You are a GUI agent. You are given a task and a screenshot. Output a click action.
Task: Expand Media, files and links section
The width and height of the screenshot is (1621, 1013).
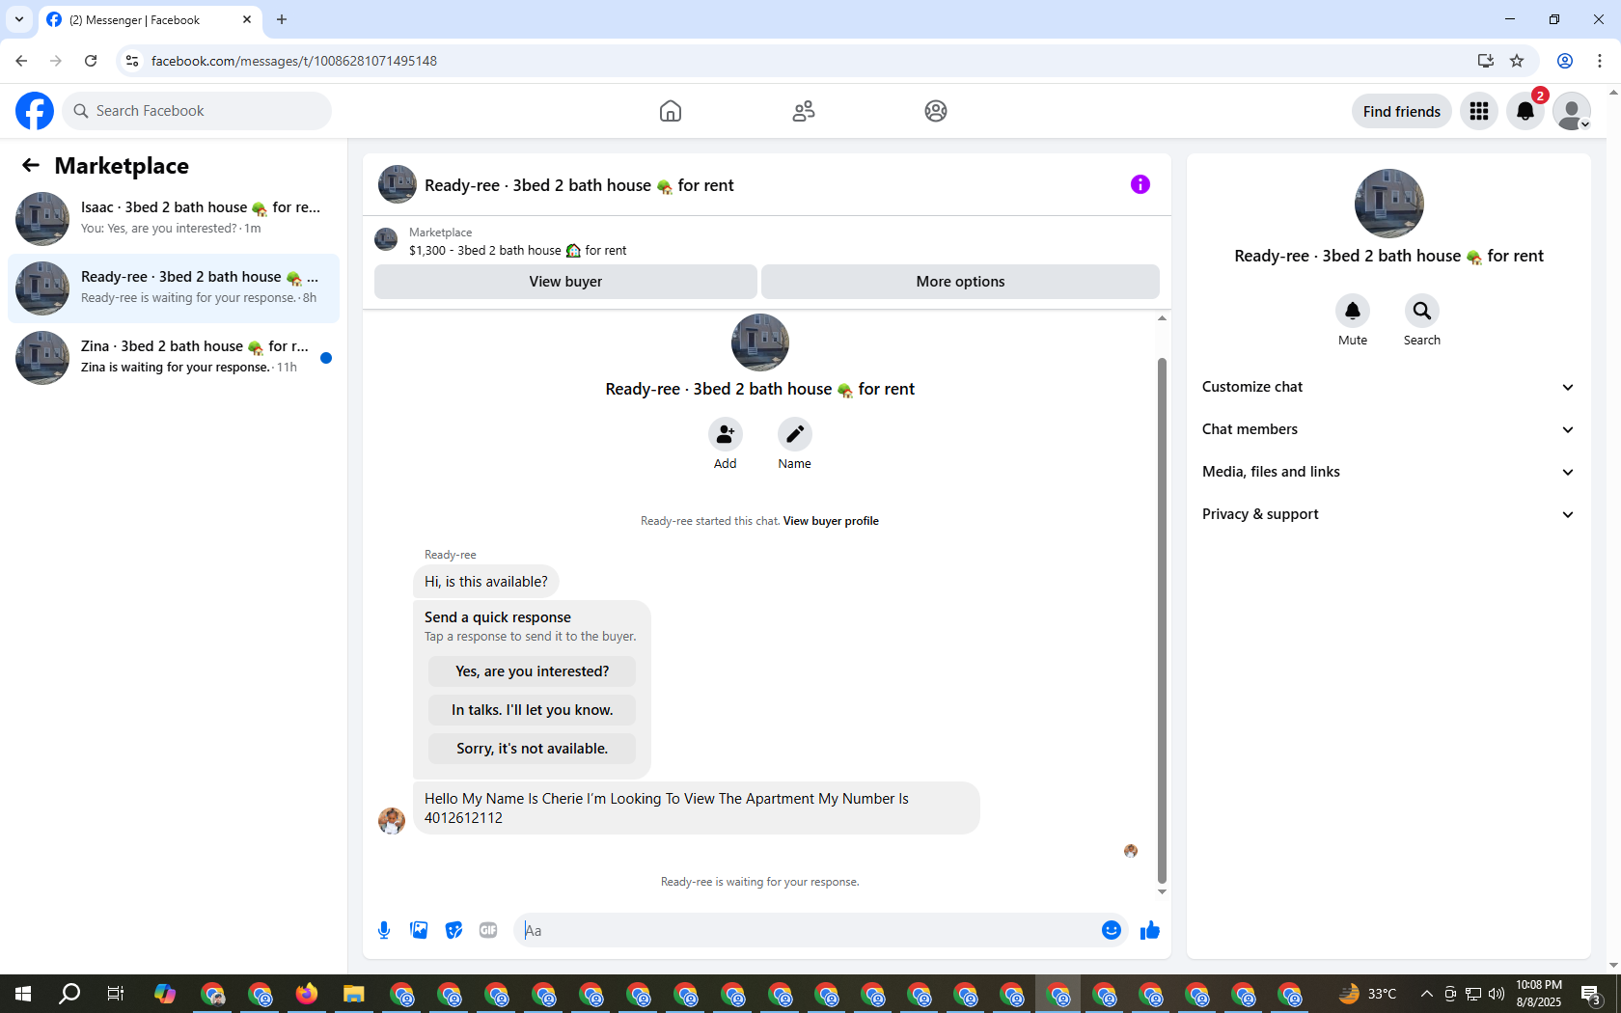[1388, 472]
